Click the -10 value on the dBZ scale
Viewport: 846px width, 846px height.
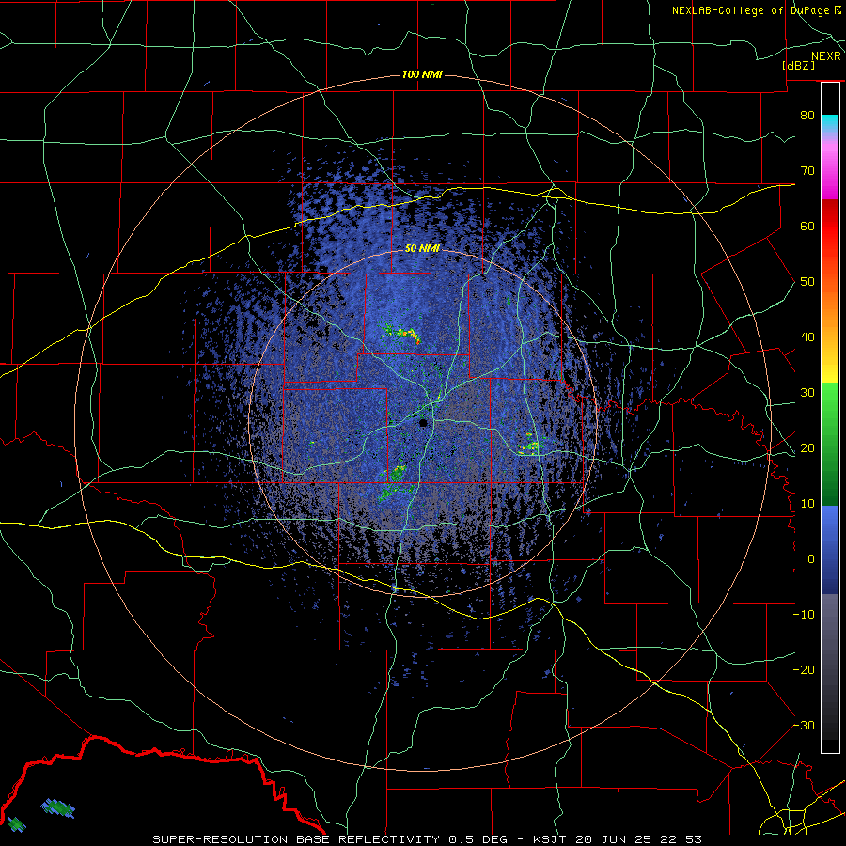pos(804,615)
